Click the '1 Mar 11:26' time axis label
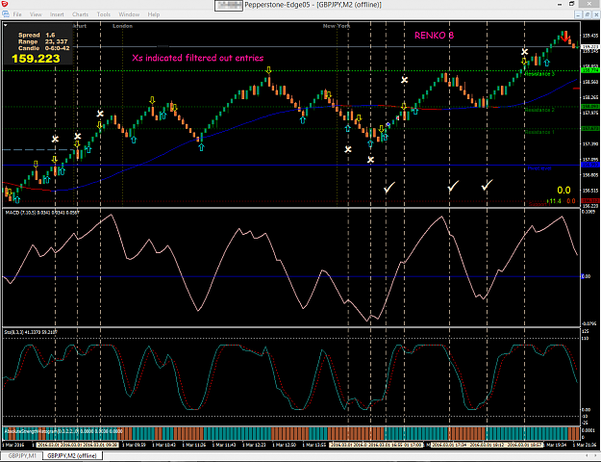Image resolution: width=601 pixels, height=462 pixels. click(x=194, y=445)
